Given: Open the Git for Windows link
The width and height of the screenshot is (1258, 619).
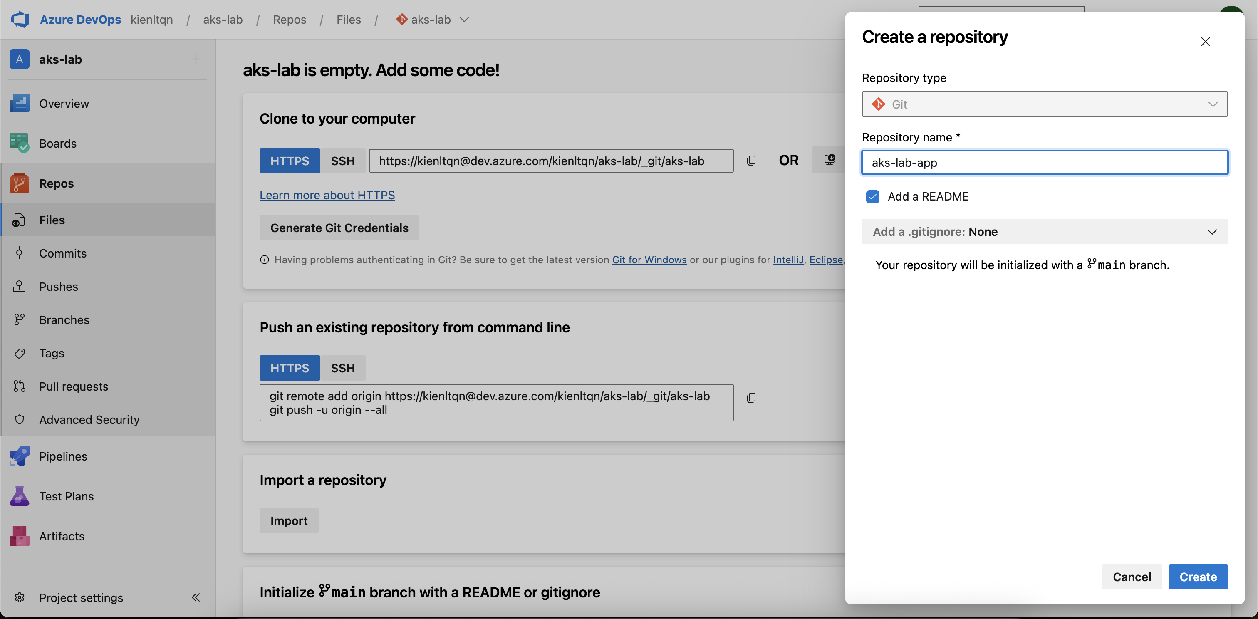Looking at the screenshot, I should [649, 259].
